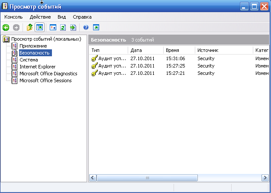The width and height of the screenshot is (271, 193).
Task: Click the Microsoft Office Diagnostics log icon
Action: tap(14, 74)
